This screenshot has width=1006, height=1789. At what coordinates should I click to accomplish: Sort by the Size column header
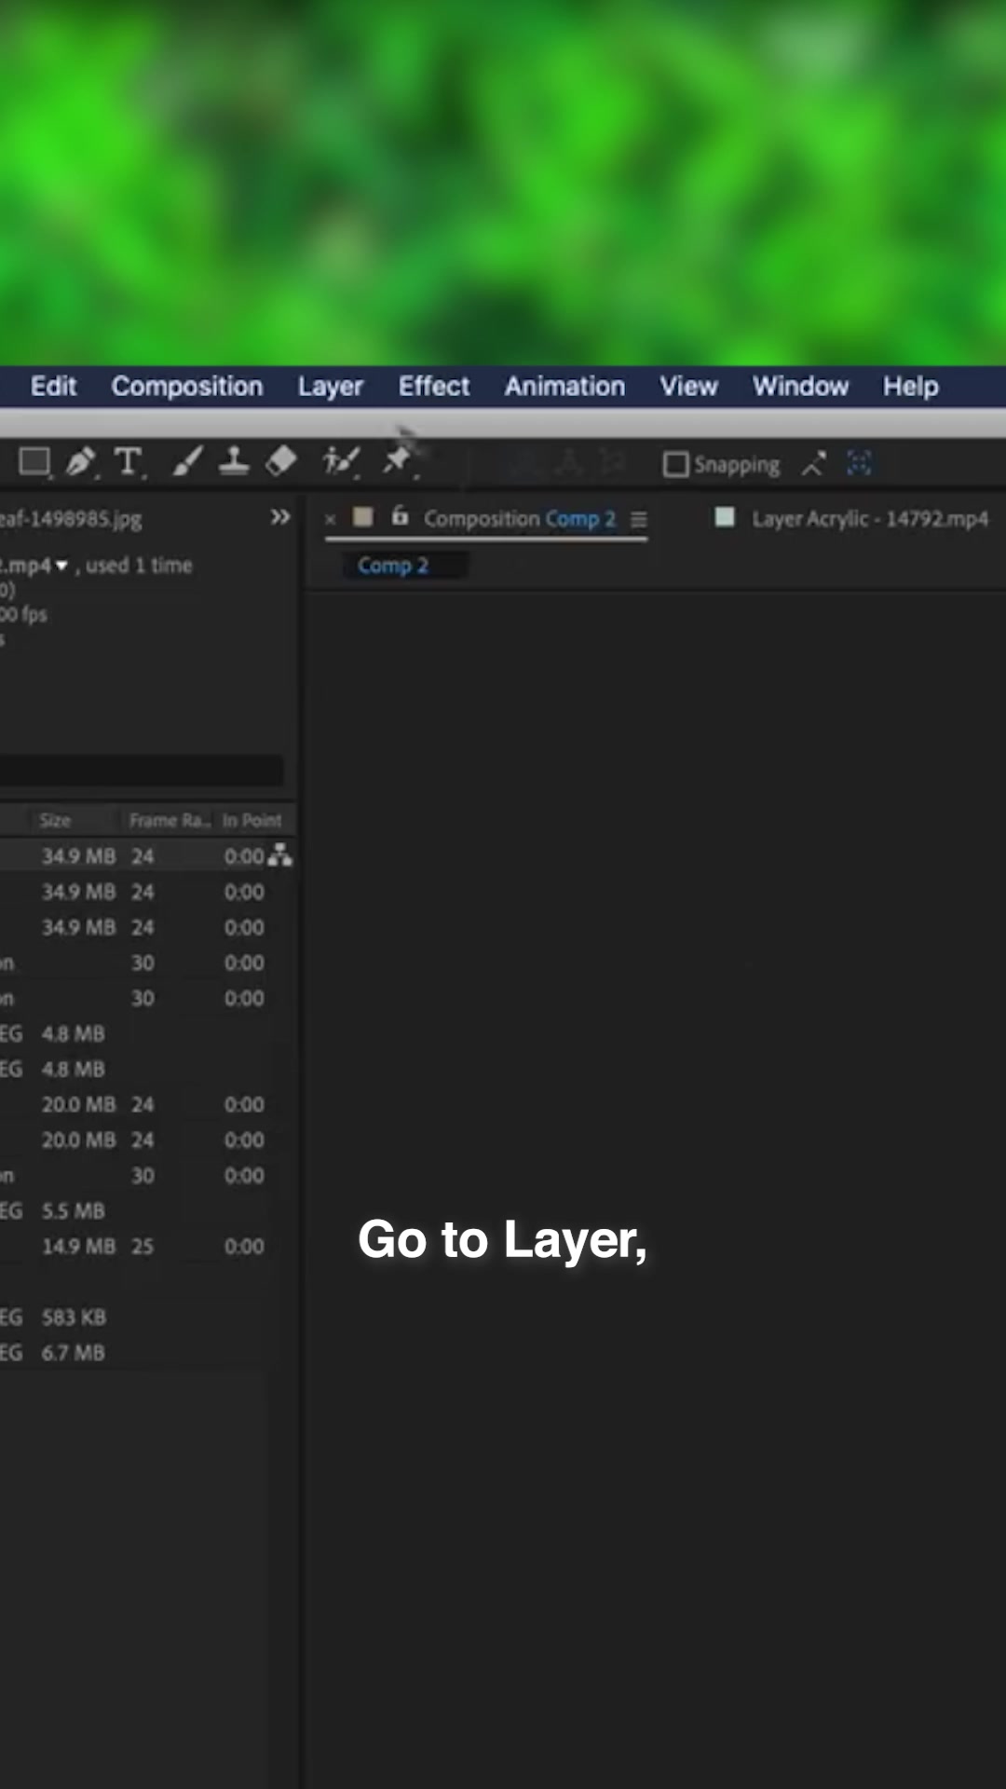[55, 820]
